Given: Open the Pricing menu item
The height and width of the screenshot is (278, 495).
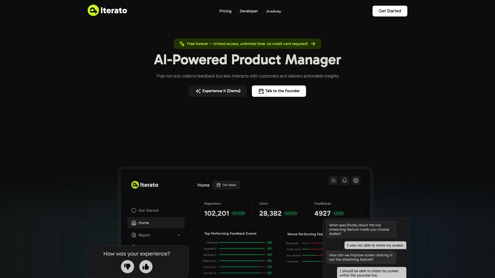Looking at the screenshot, I should coord(225,11).
